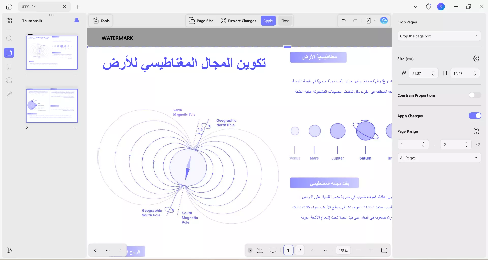The width and height of the screenshot is (488, 260).
Task: Increase the width value stepper
Action: (x=433, y=72)
